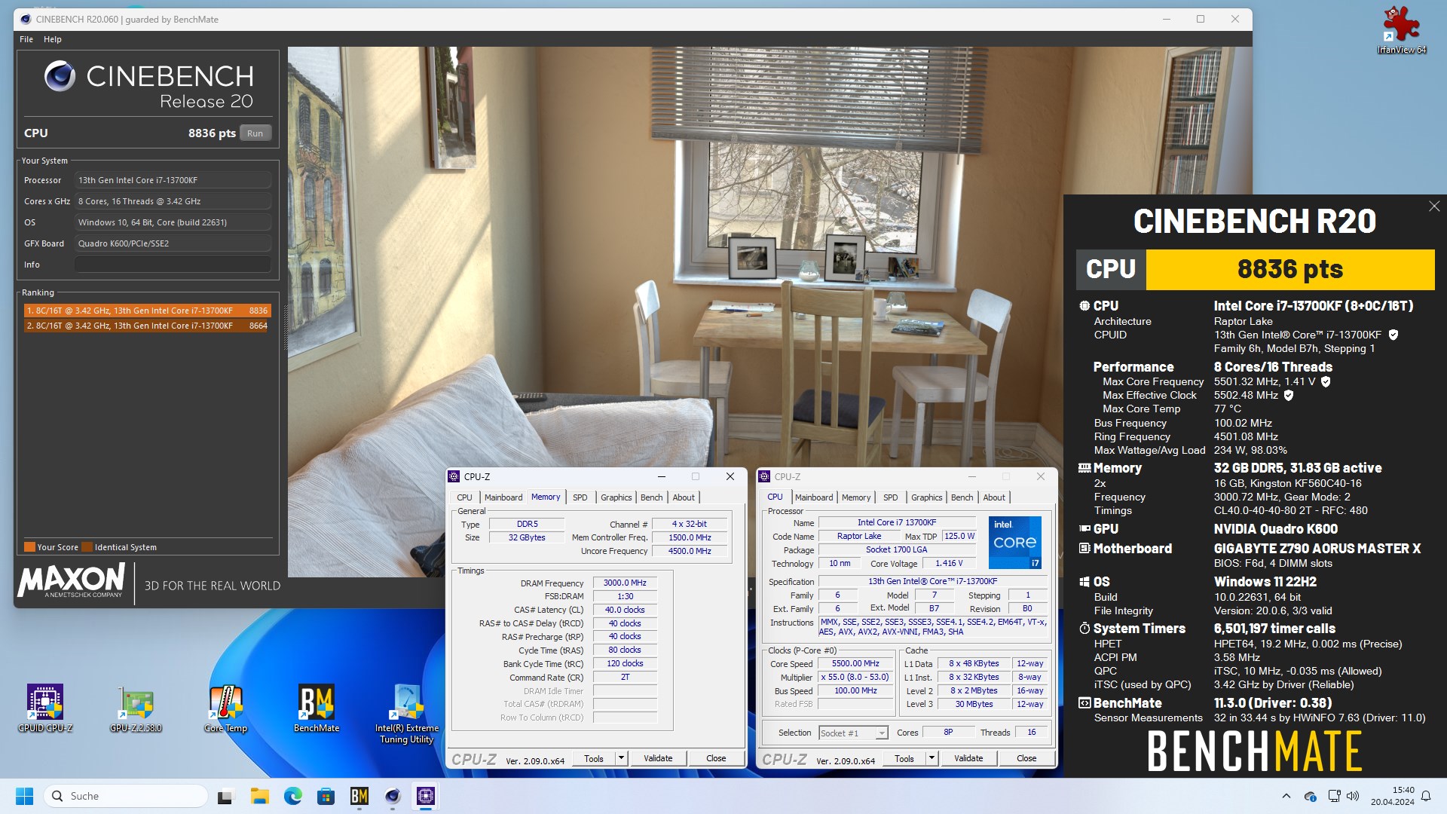Switch to Mainboard tab in Memory CPU-Z window
The width and height of the screenshot is (1447, 814).
click(x=503, y=497)
